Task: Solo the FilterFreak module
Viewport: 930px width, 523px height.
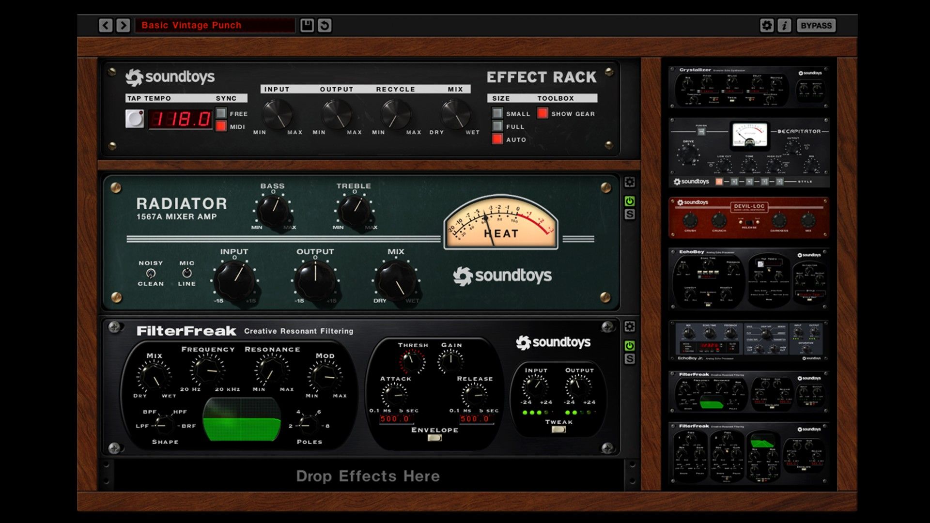Action: point(629,359)
